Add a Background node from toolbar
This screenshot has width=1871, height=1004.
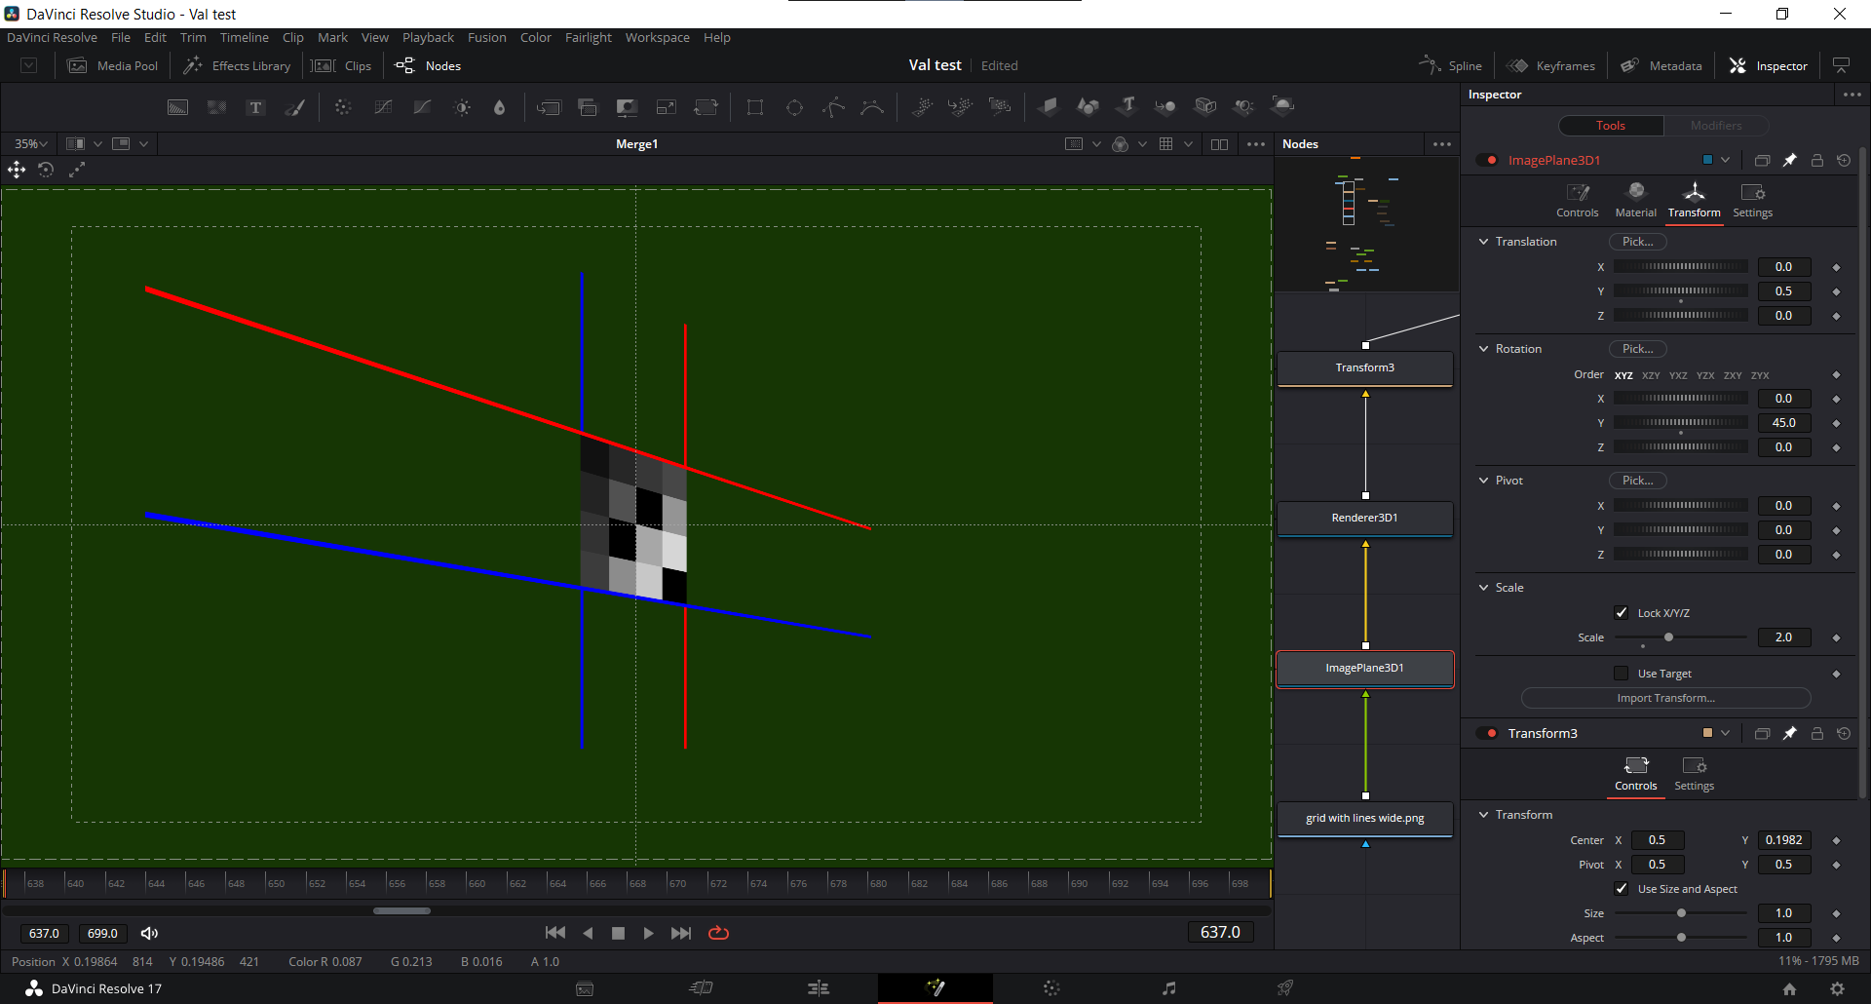pyautogui.click(x=177, y=107)
